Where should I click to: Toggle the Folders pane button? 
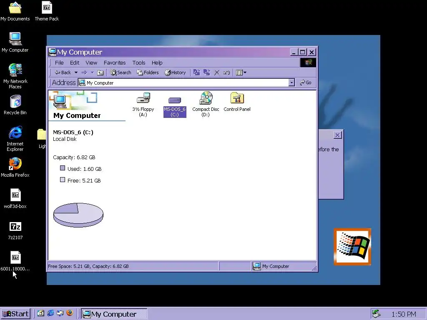tap(148, 72)
